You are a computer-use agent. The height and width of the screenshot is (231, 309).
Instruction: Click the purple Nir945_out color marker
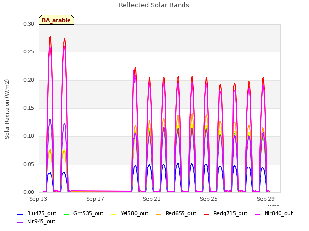coord(20,222)
